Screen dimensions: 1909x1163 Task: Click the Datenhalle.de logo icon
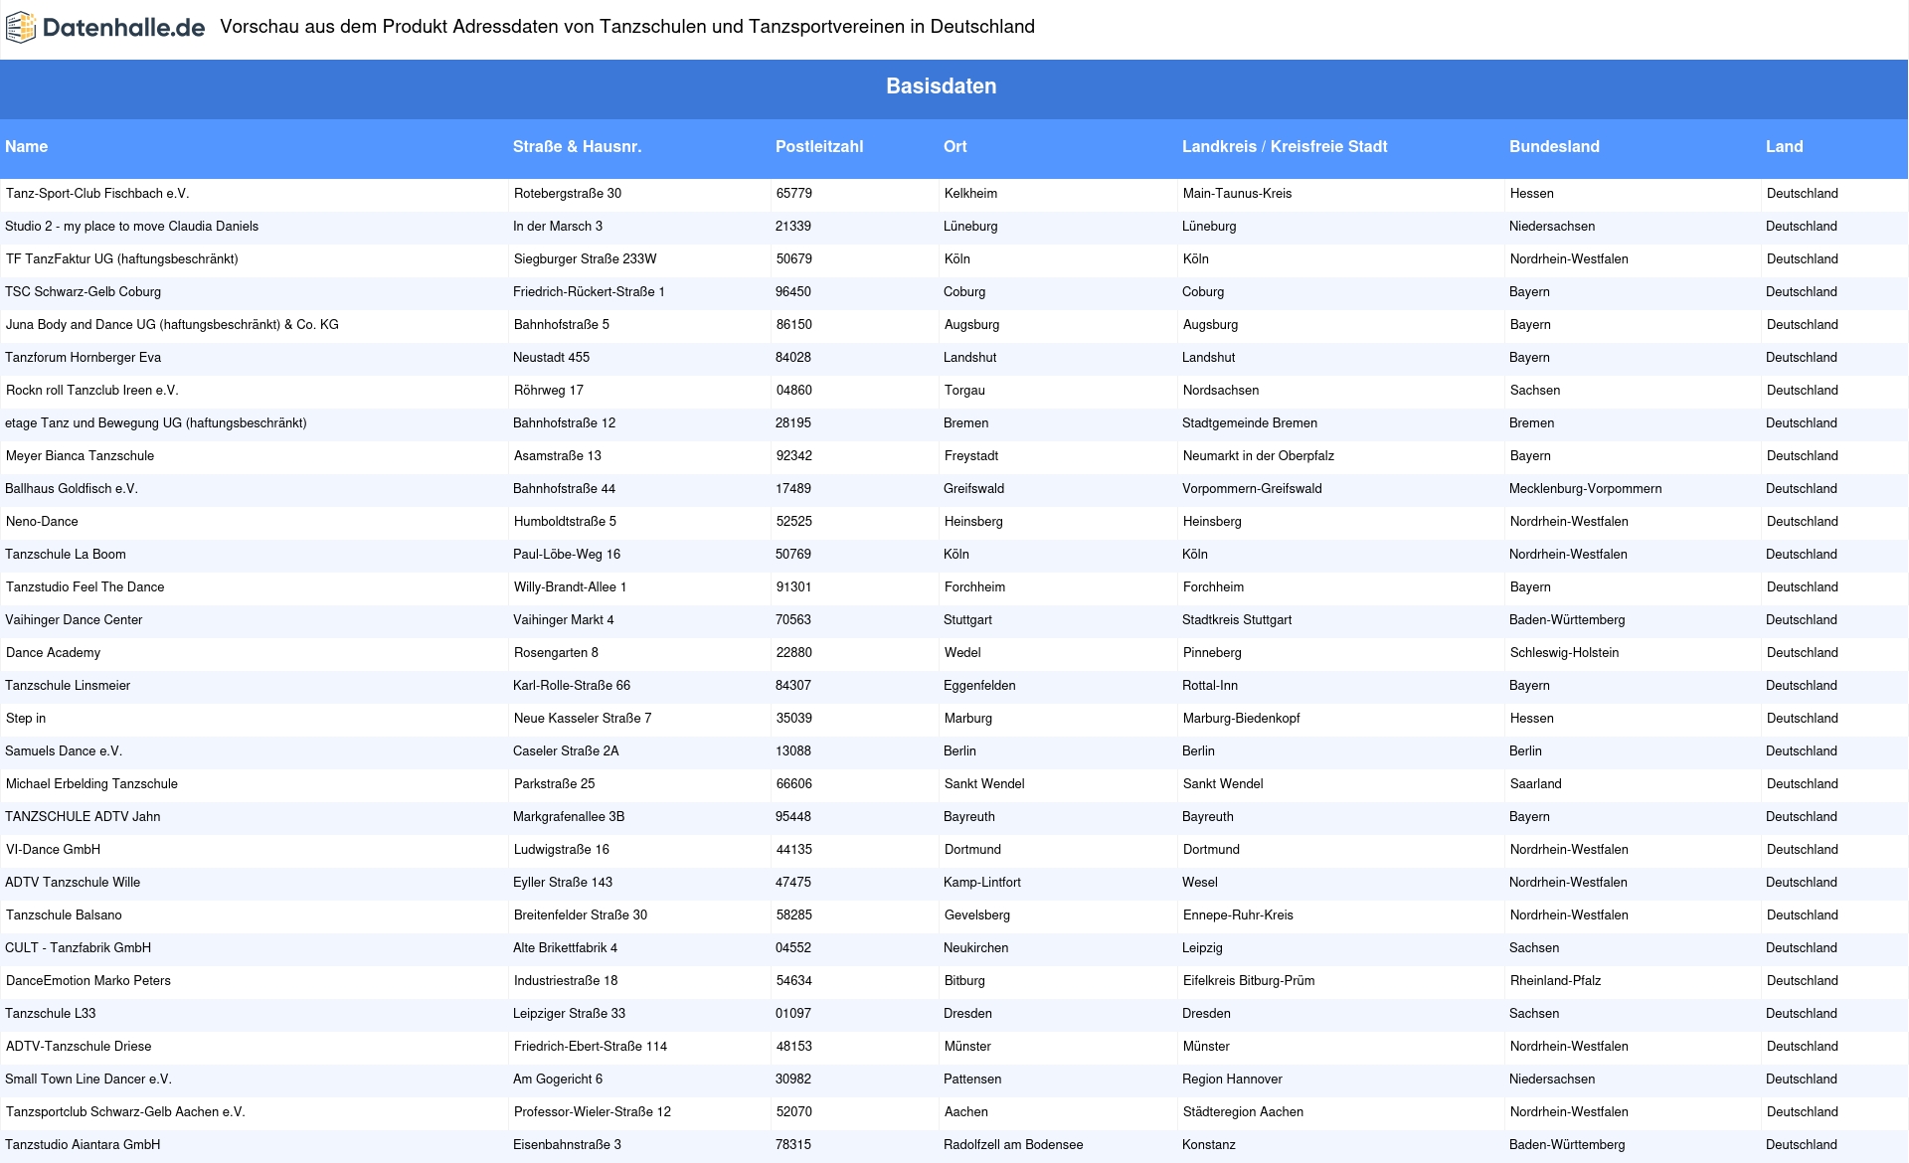21,28
